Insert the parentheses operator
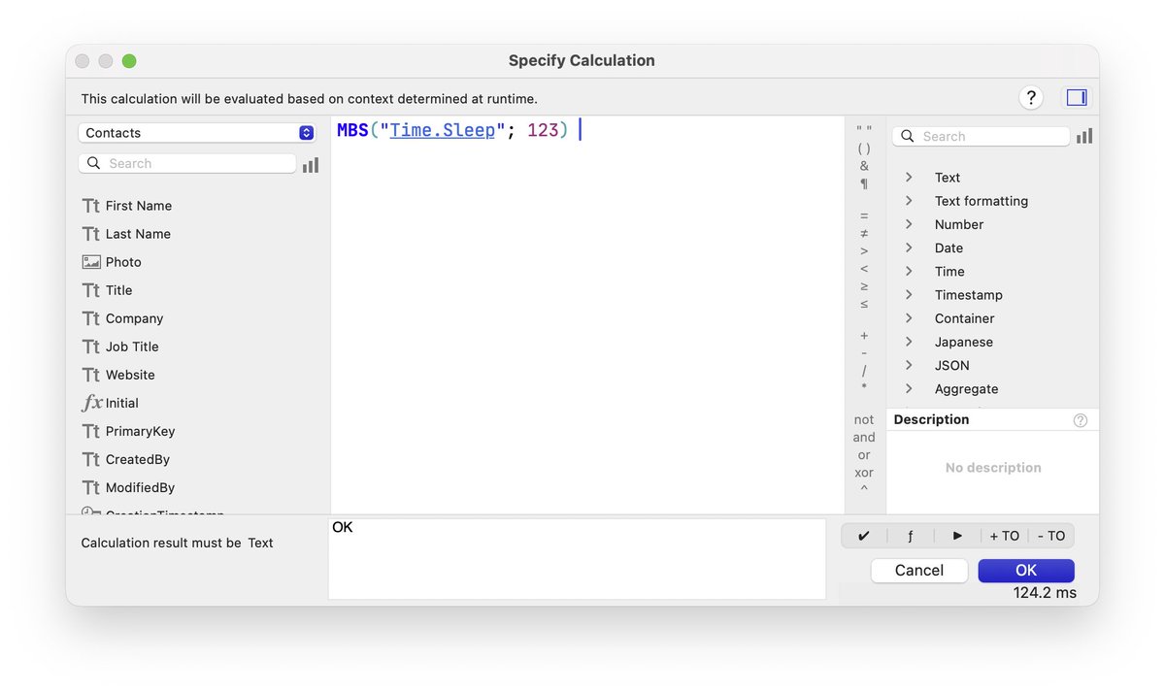Image resolution: width=1165 pixels, height=693 pixels. [x=864, y=148]
